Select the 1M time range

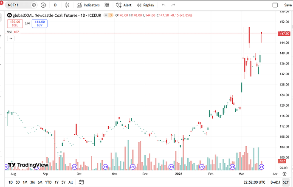coord(25,182)
